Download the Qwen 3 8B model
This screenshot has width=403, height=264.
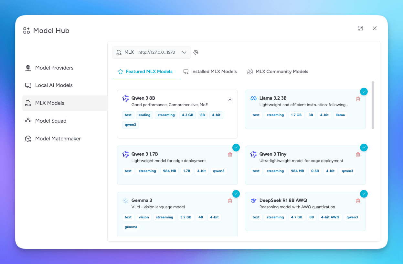click(230, 99)
